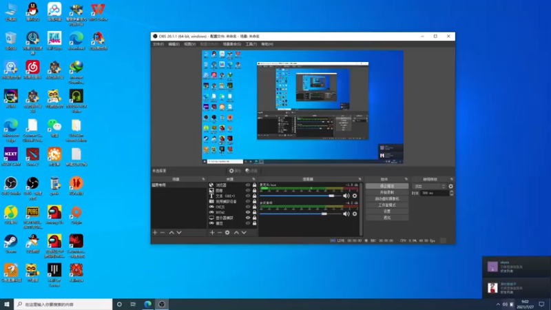Click the Mic/Aux volume slider
This screenshot has height=310, width=551.
point(300,196)
